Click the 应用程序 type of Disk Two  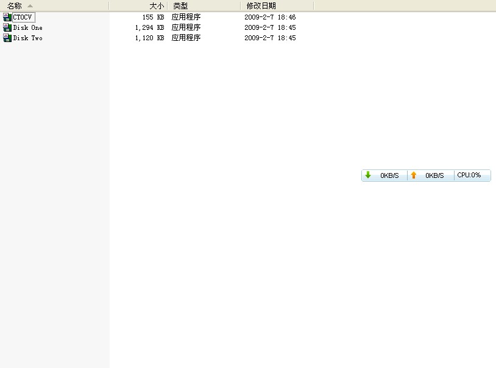click(x=186, y=38)
